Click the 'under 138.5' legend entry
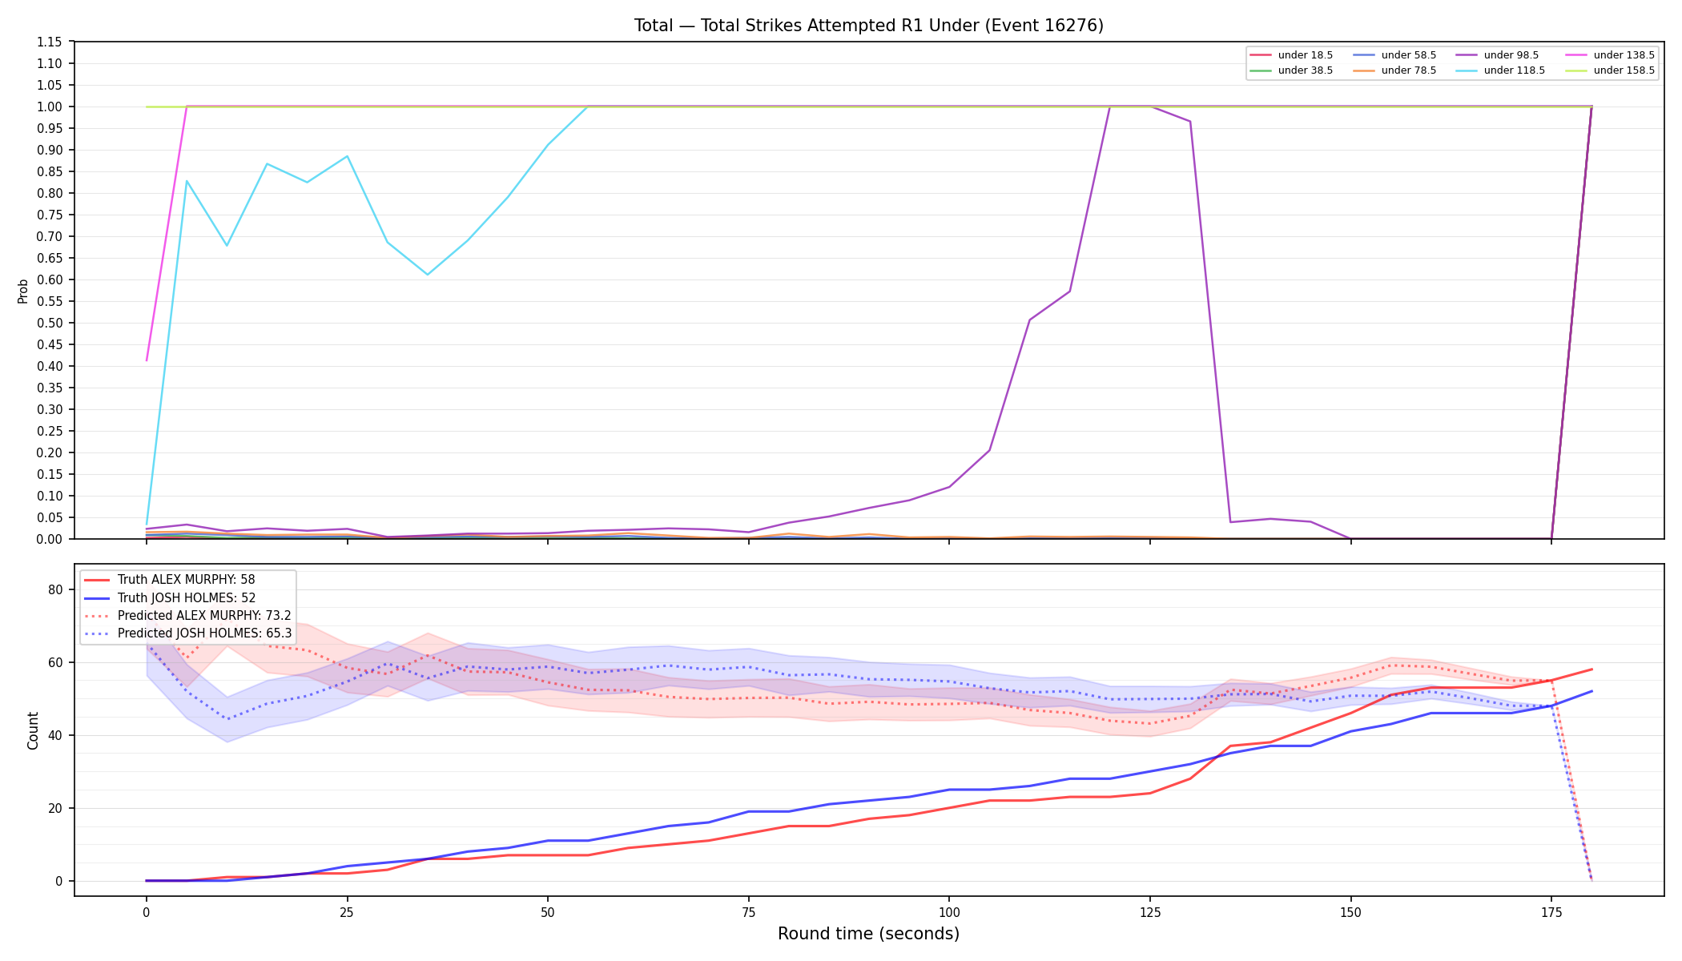This screenshot has width=1682, height=961. click(1610, 55)
